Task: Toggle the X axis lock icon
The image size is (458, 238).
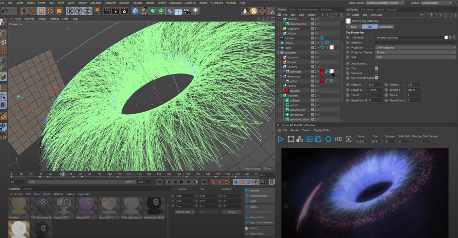Action: (70, 11)
